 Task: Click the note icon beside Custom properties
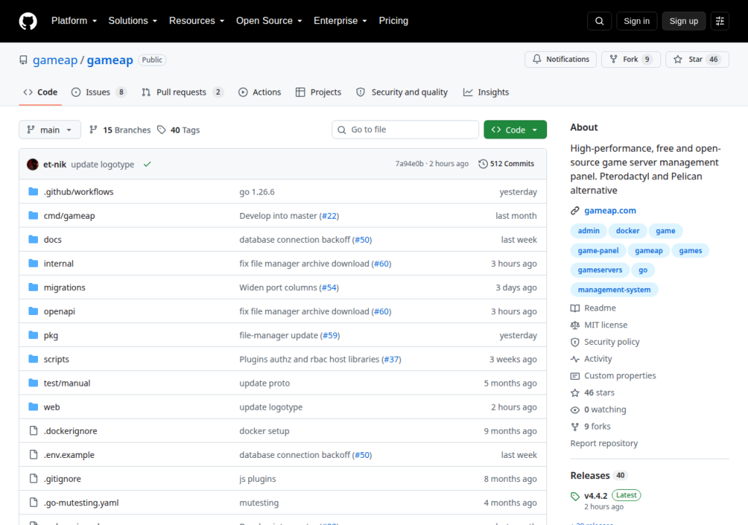[576, 376]
